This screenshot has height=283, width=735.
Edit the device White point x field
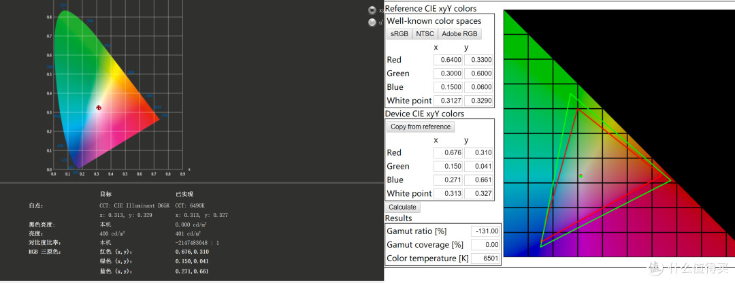click(448, 193)
